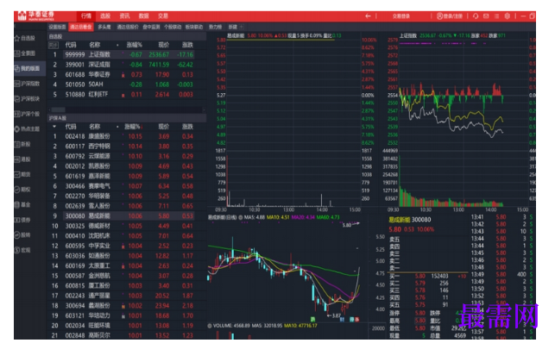Click the plus icon next to 新建 tab

pyautogui.click(x=242, y=27)
